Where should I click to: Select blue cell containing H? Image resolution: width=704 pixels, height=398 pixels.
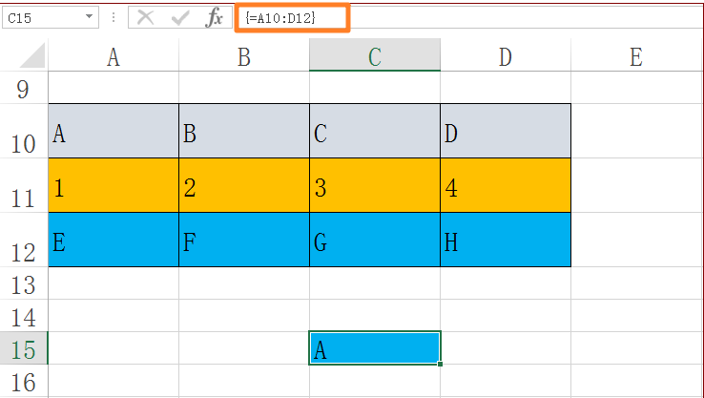pyautogui.click(x=506, y=240)
